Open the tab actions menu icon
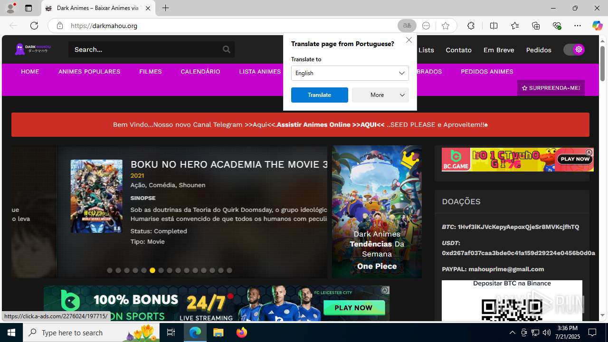Viewport: 608px width, 342px height. [x=28, y=8]
